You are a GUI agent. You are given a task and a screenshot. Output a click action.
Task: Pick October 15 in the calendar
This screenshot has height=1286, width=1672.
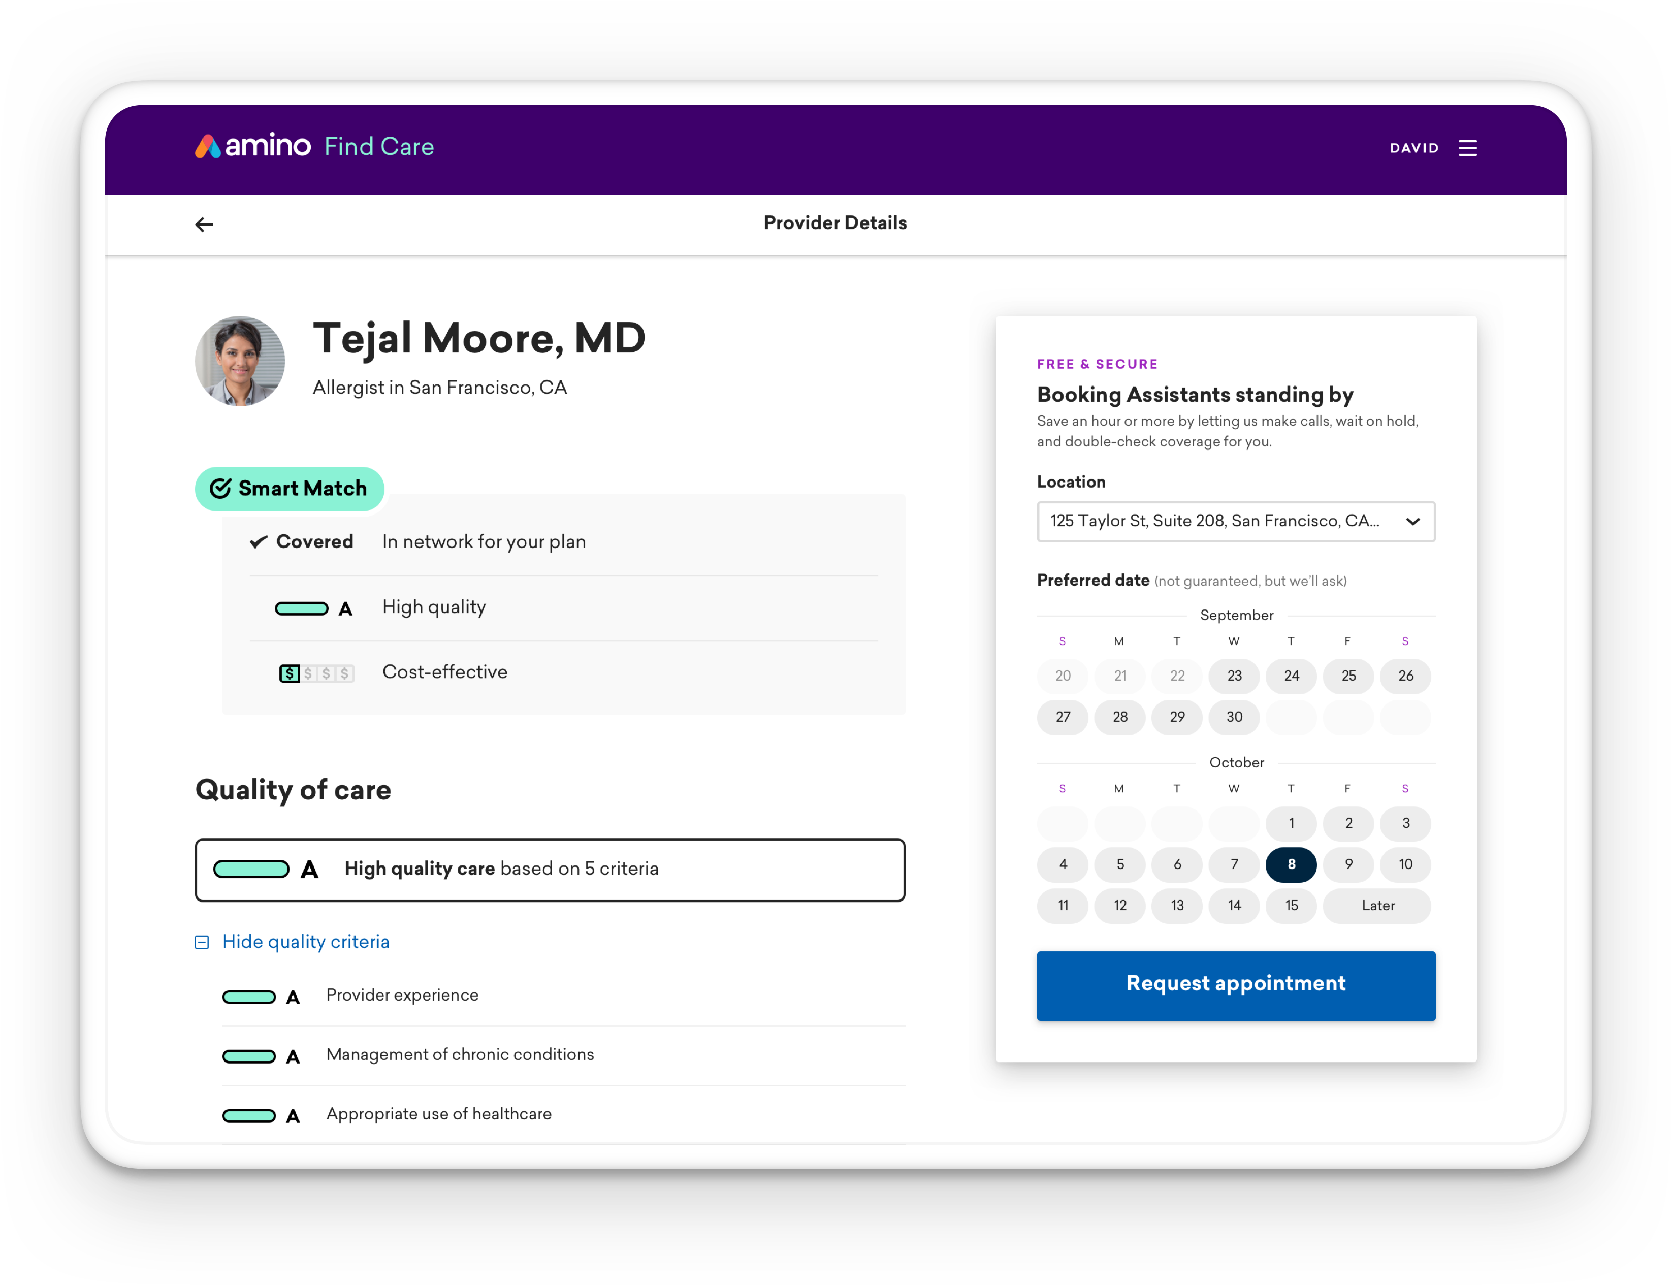coord(1291,906)
